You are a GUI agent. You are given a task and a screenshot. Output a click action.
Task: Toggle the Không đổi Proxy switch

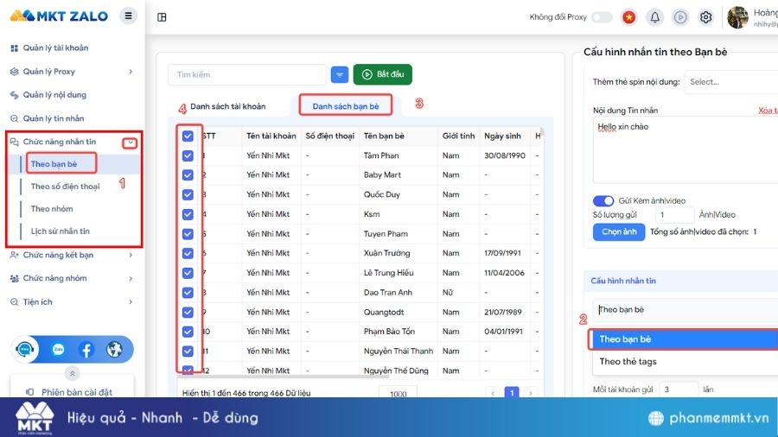coord(602,17)
